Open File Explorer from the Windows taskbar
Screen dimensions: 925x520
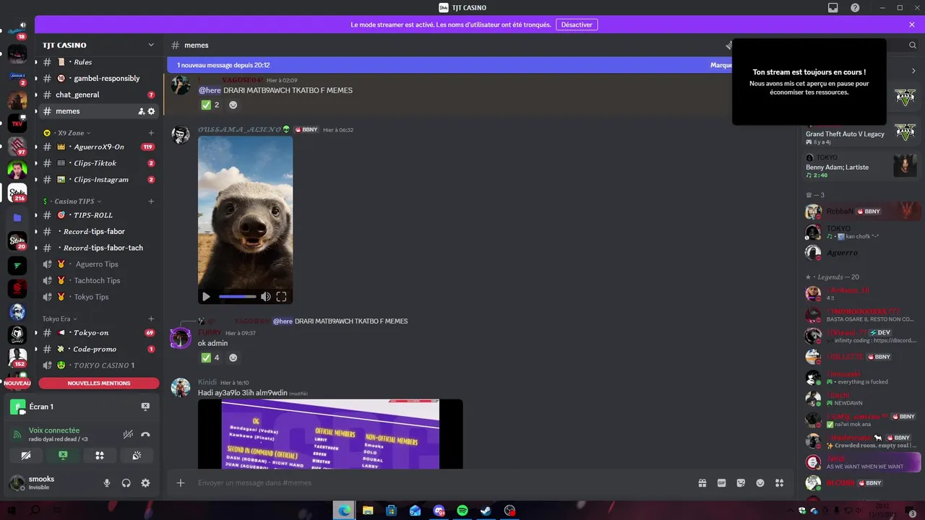click(368, 511)
